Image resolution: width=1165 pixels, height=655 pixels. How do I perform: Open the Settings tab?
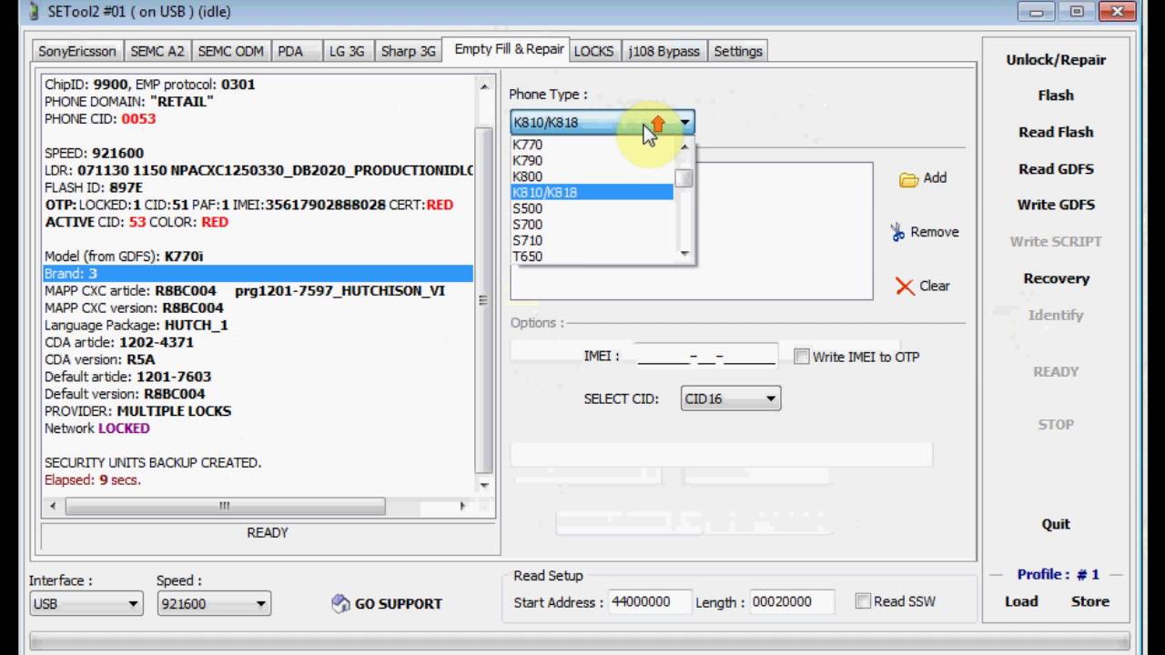coord(738,52)
